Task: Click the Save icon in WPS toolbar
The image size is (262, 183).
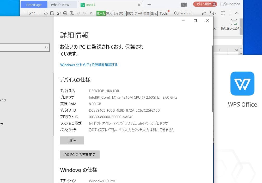Action: (52, 13)
